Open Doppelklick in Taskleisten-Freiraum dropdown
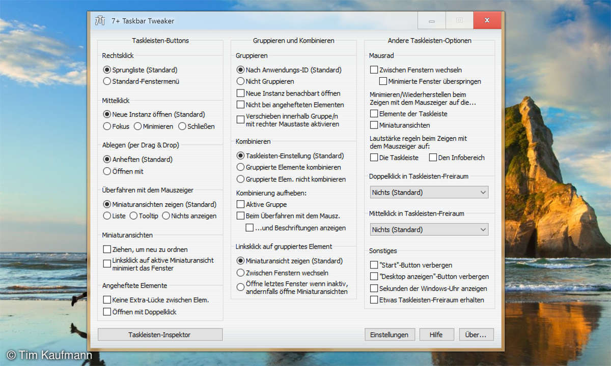The image size is (611, 366). (x=429, y=192)
